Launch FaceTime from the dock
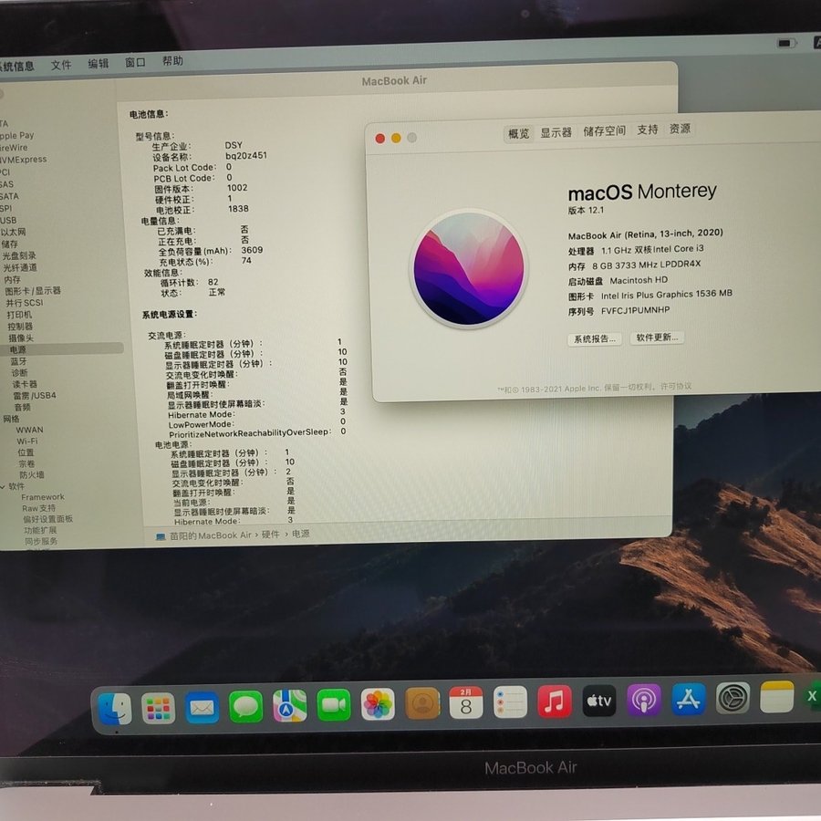This screenshot has width=821, height=821. pyautogui.click(x=334, y=704)
